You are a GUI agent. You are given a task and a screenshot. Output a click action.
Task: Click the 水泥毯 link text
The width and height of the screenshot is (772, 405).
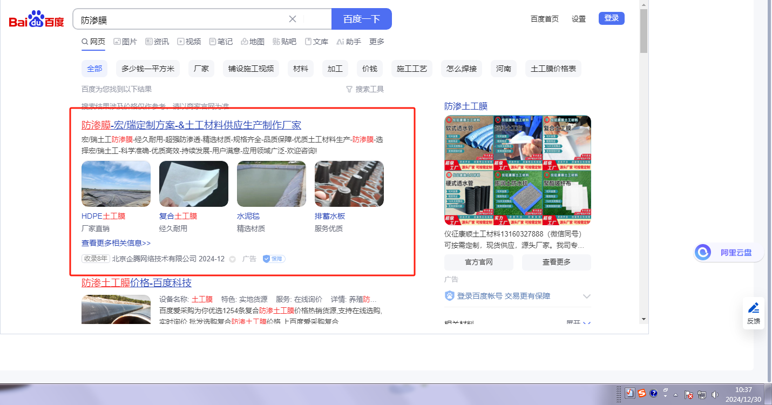248,216
